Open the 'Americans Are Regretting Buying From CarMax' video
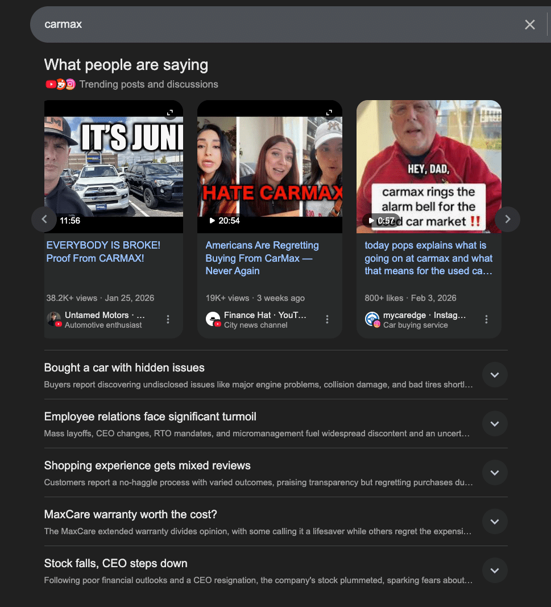Screen dimensions: 551x607 point(262,258)
